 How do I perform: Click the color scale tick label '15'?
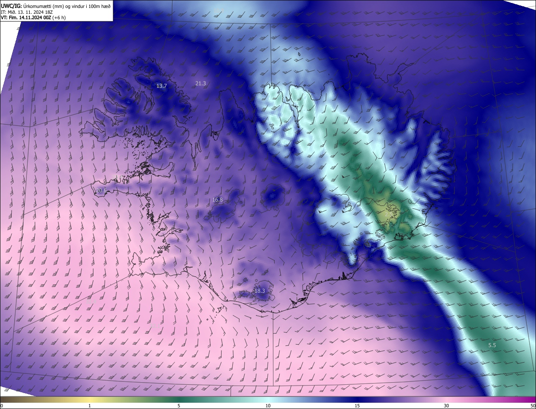pos(357,406)
